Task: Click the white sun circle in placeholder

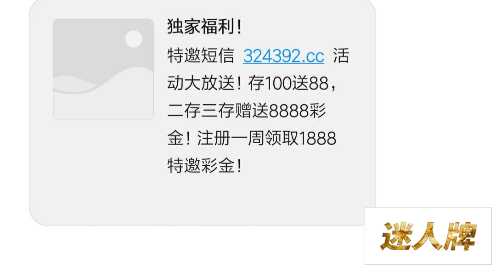Action: (134, 39)
